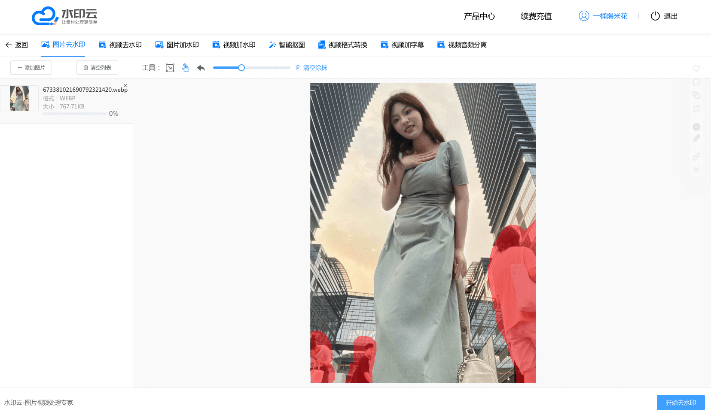This screenshot has width=711, height=412.
Task: Click the 格式：WEBP label
Action: click(x=59, y=98)
